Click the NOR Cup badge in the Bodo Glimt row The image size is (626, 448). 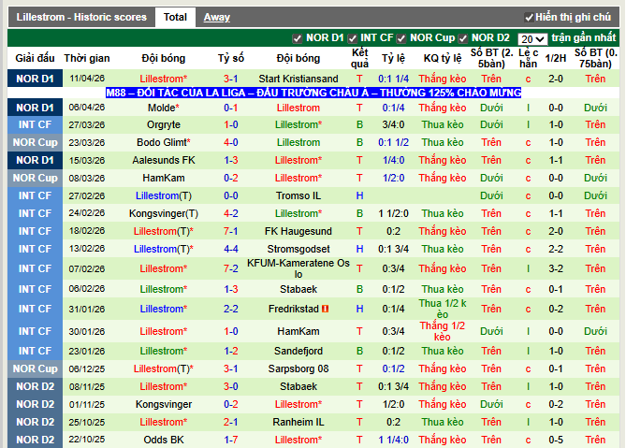pos(35,142)
